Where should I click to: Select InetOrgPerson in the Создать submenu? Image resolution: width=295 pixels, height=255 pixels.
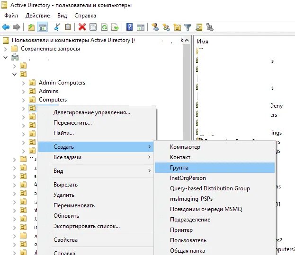pyautogui.click(x=215, y=178)
